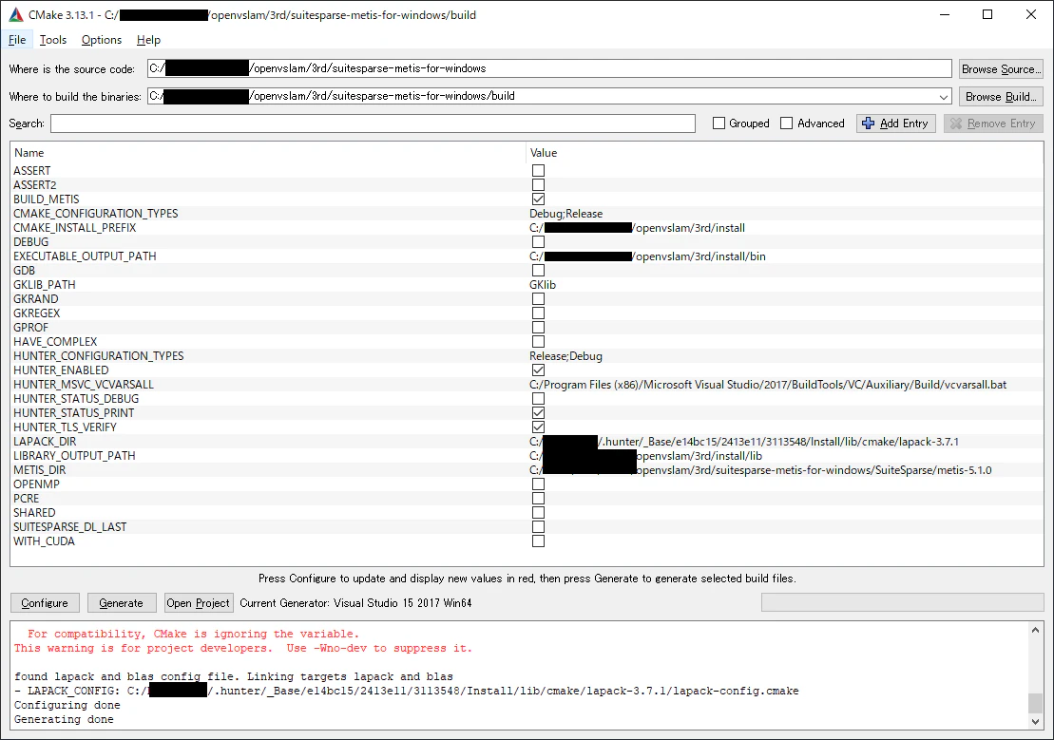Click the progress bar beside generator label

pos(902,602)
